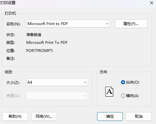Click the page orientation preview icon
Viewport: 156px width, 124px height.
(x=109, y=91)
